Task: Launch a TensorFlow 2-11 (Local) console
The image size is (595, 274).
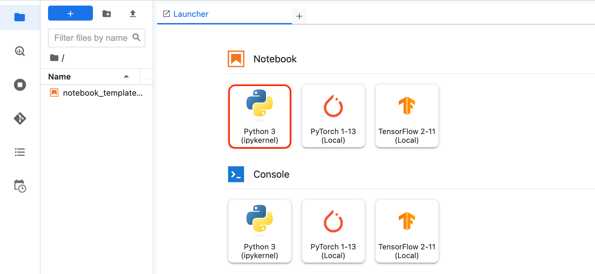Action: (x=407, y=231)
